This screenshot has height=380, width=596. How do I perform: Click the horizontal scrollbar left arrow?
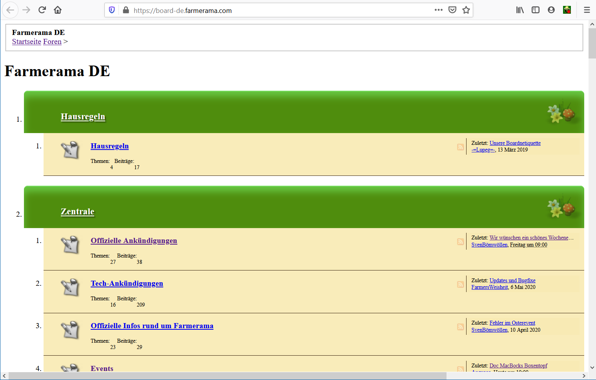(x=4, y=376)
